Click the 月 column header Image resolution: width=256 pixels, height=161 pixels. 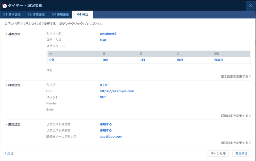tap(178, 54)
